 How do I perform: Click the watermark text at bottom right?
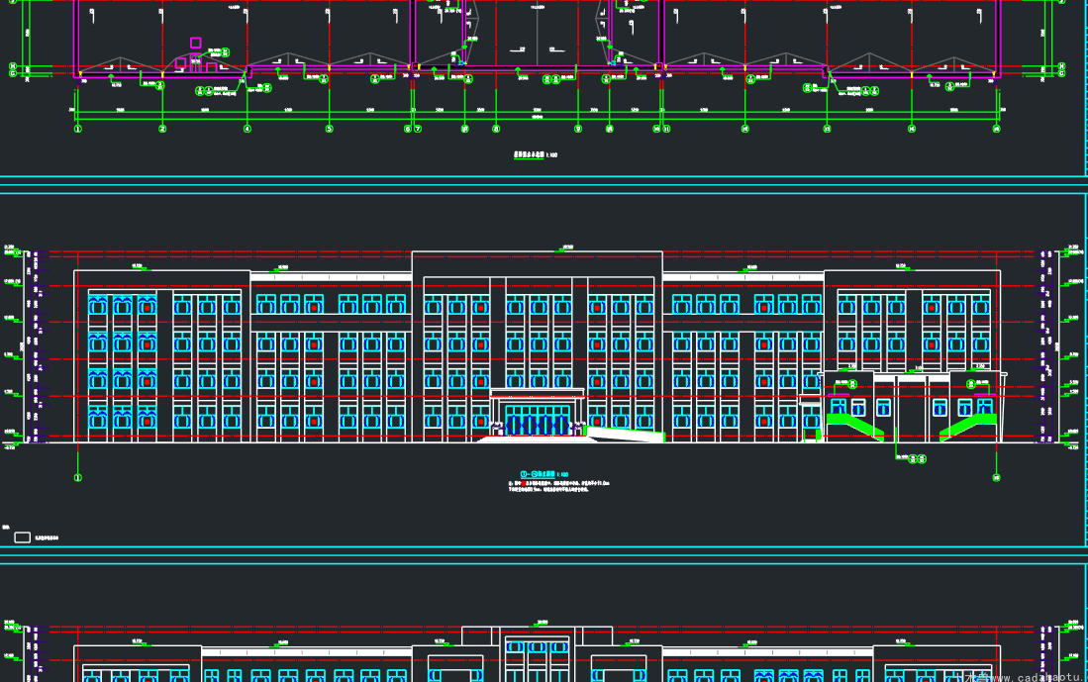coord(1022,677)
